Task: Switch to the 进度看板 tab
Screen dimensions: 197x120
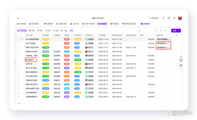Action: [x=48, y=24]
